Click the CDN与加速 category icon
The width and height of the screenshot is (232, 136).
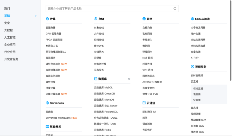coord(192,19)
